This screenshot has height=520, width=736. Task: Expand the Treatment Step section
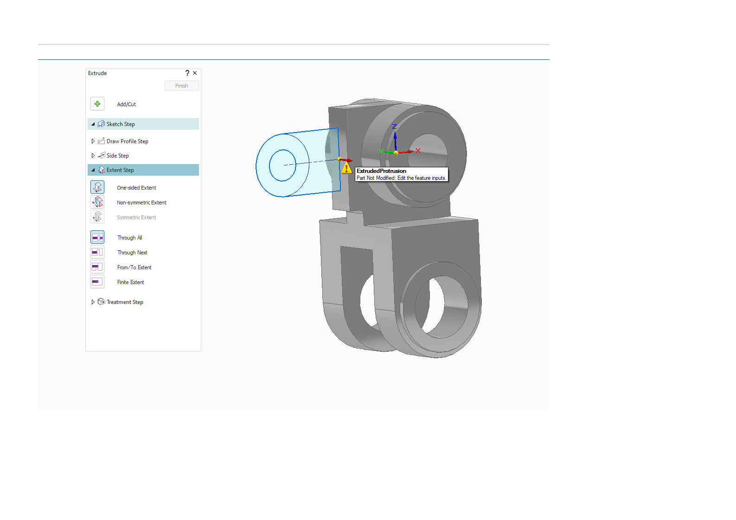[93, 302]
